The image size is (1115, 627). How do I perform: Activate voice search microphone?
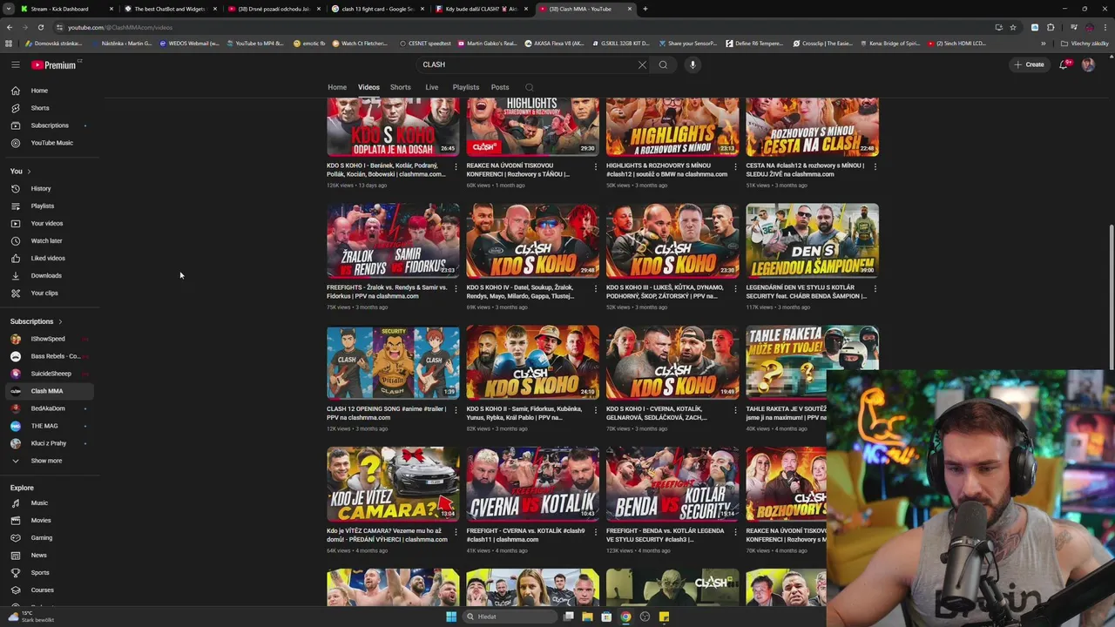(x=693, y=64)
